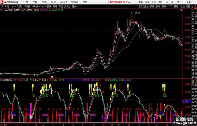Expand the 更多 period list
Screen dimensions: 197x126
point(75,6)
